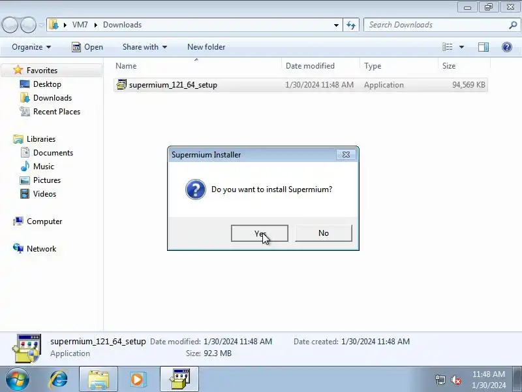Click the 1/30/2024 11:48 AM date cell
522x392 pixels.
pos(319,85)
